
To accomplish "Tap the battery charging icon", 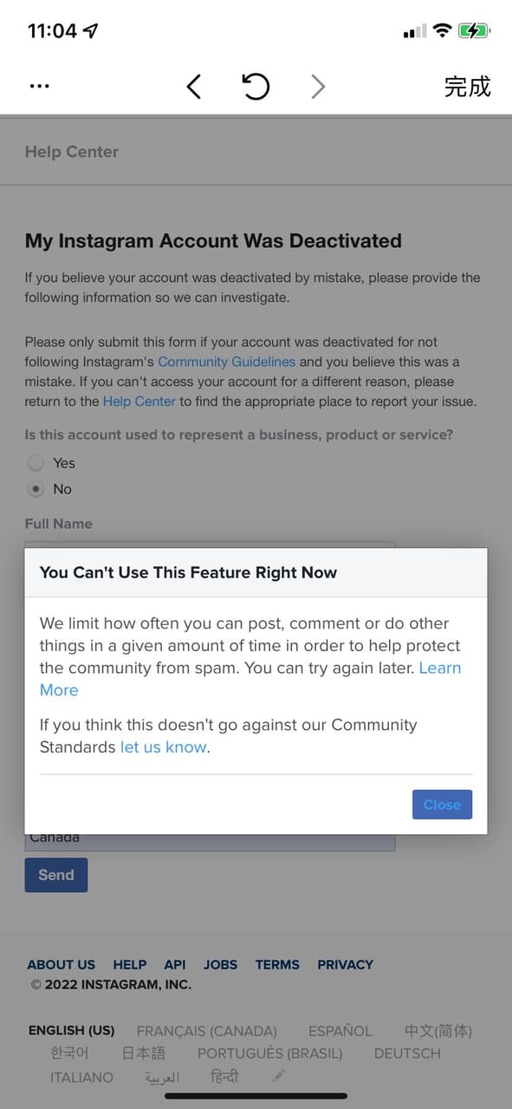I will coord(475,31).
